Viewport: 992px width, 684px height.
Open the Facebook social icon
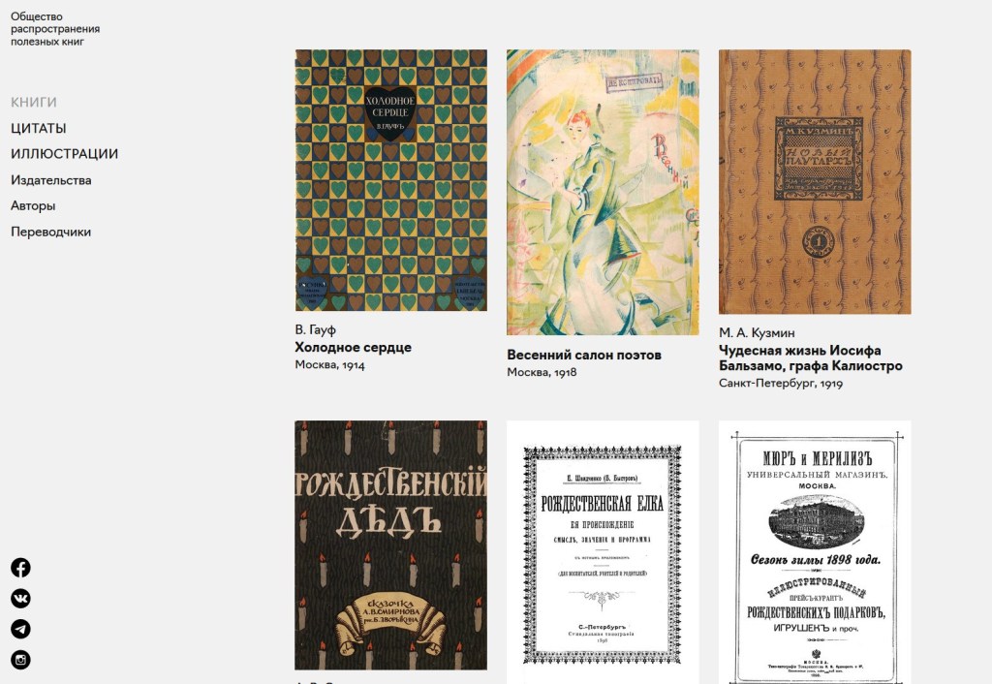(20, 568)
